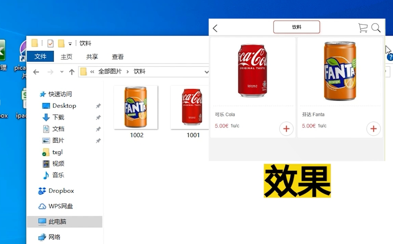Viewport: 393px width, 244px height.
Task: Open recent locations dropdown in Explorer
Action: pos(61,72)
